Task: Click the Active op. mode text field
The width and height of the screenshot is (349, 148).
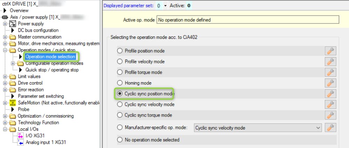Action: 248,20
